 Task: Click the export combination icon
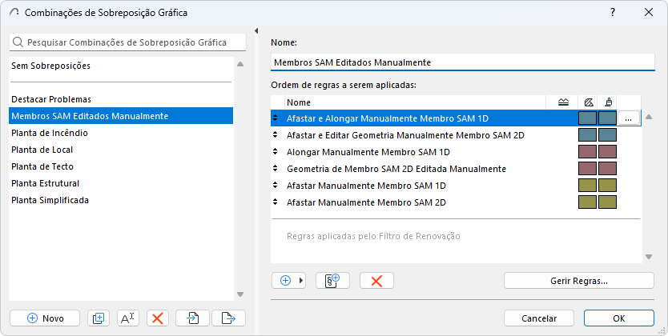coord(228,318)
